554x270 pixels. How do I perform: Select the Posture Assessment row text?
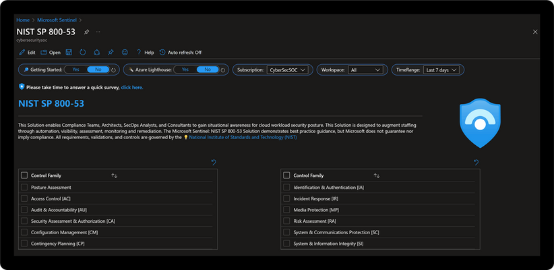pyautogui.click(x=51, y=188)
